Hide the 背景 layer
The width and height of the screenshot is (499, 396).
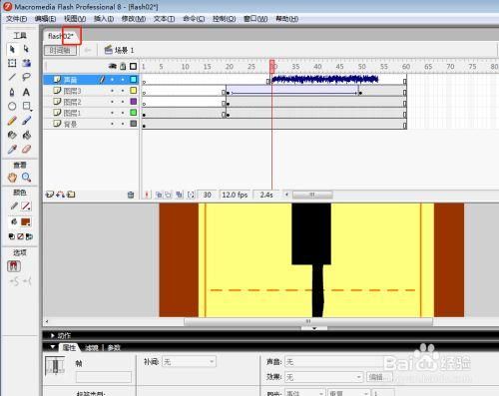click(x=113, y=124)
